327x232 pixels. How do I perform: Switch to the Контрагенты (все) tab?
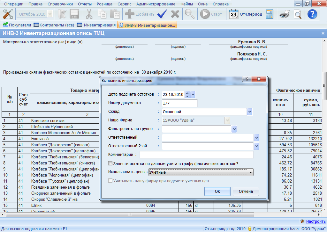(54, 25)
